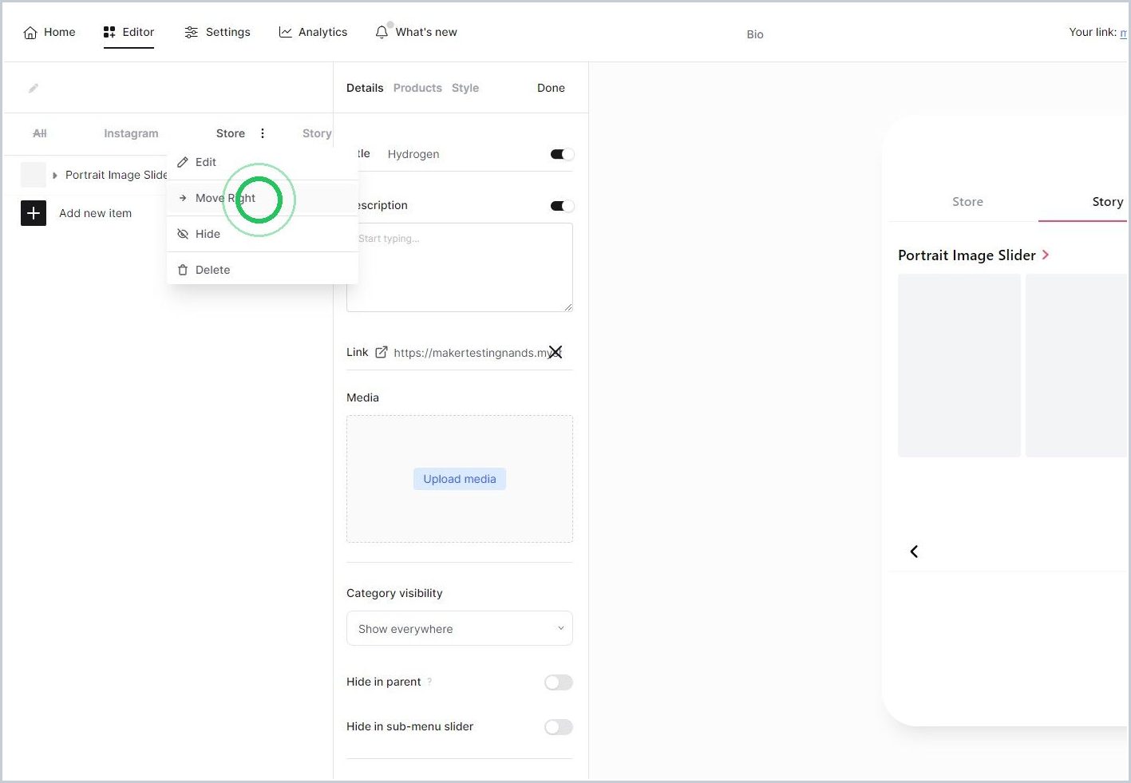Click the first image placeholder in the preview slider
The image size is (1131, 783).
(x=959, y=366)
